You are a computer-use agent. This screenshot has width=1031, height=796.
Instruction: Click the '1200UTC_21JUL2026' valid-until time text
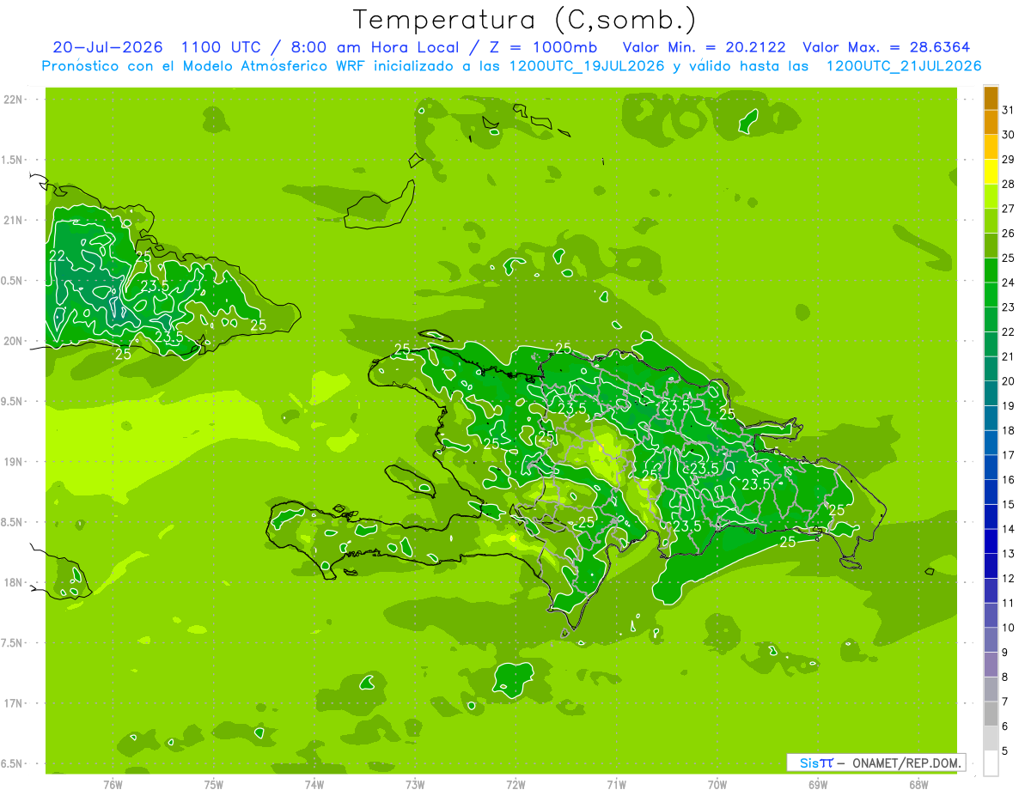pos(903,66)
